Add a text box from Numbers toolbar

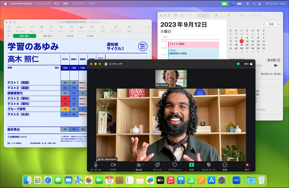(x=61, y=27)
